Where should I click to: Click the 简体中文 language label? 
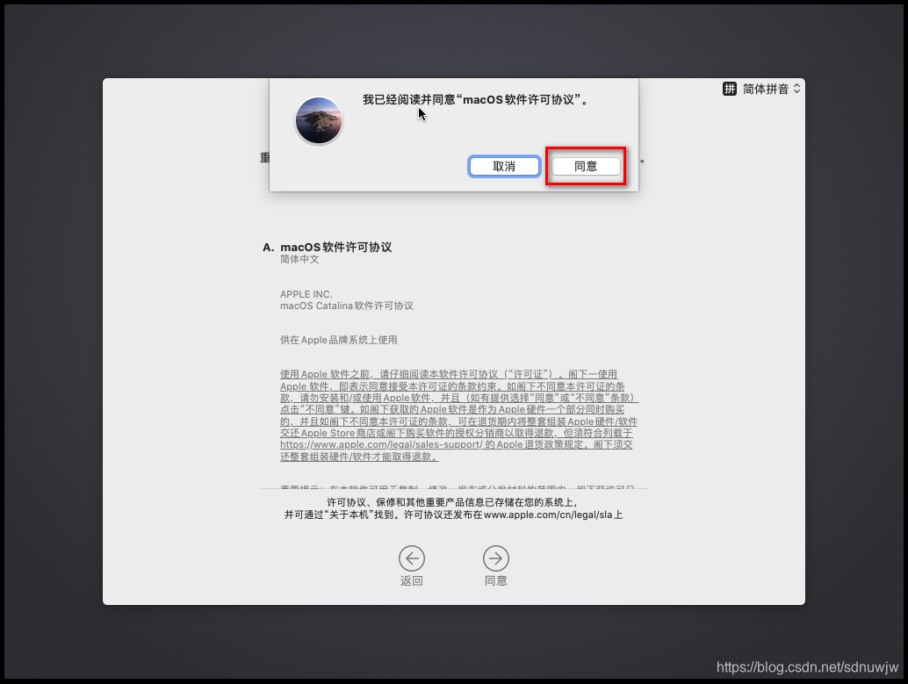[299, 260]
